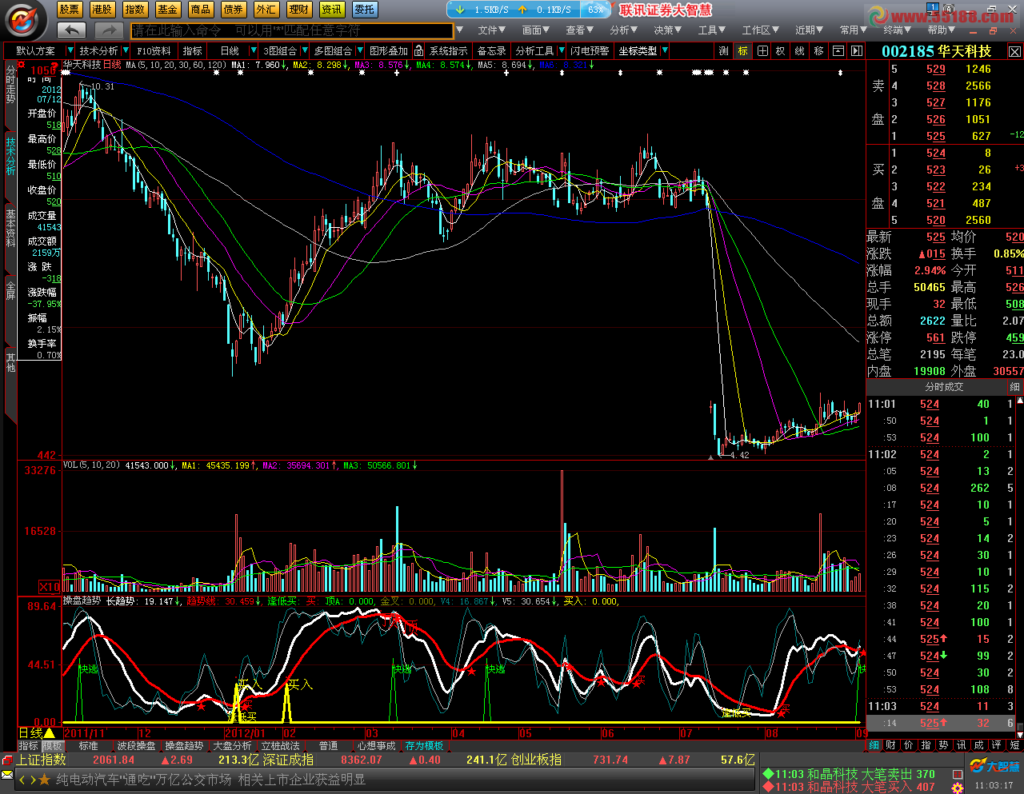Open the 分析 menu
The height and width of the screenshot is (794, 1024).
click(x=623, y=30)
